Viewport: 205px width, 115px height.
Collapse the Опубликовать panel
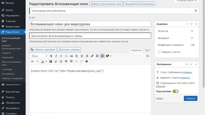coord(196,64)
